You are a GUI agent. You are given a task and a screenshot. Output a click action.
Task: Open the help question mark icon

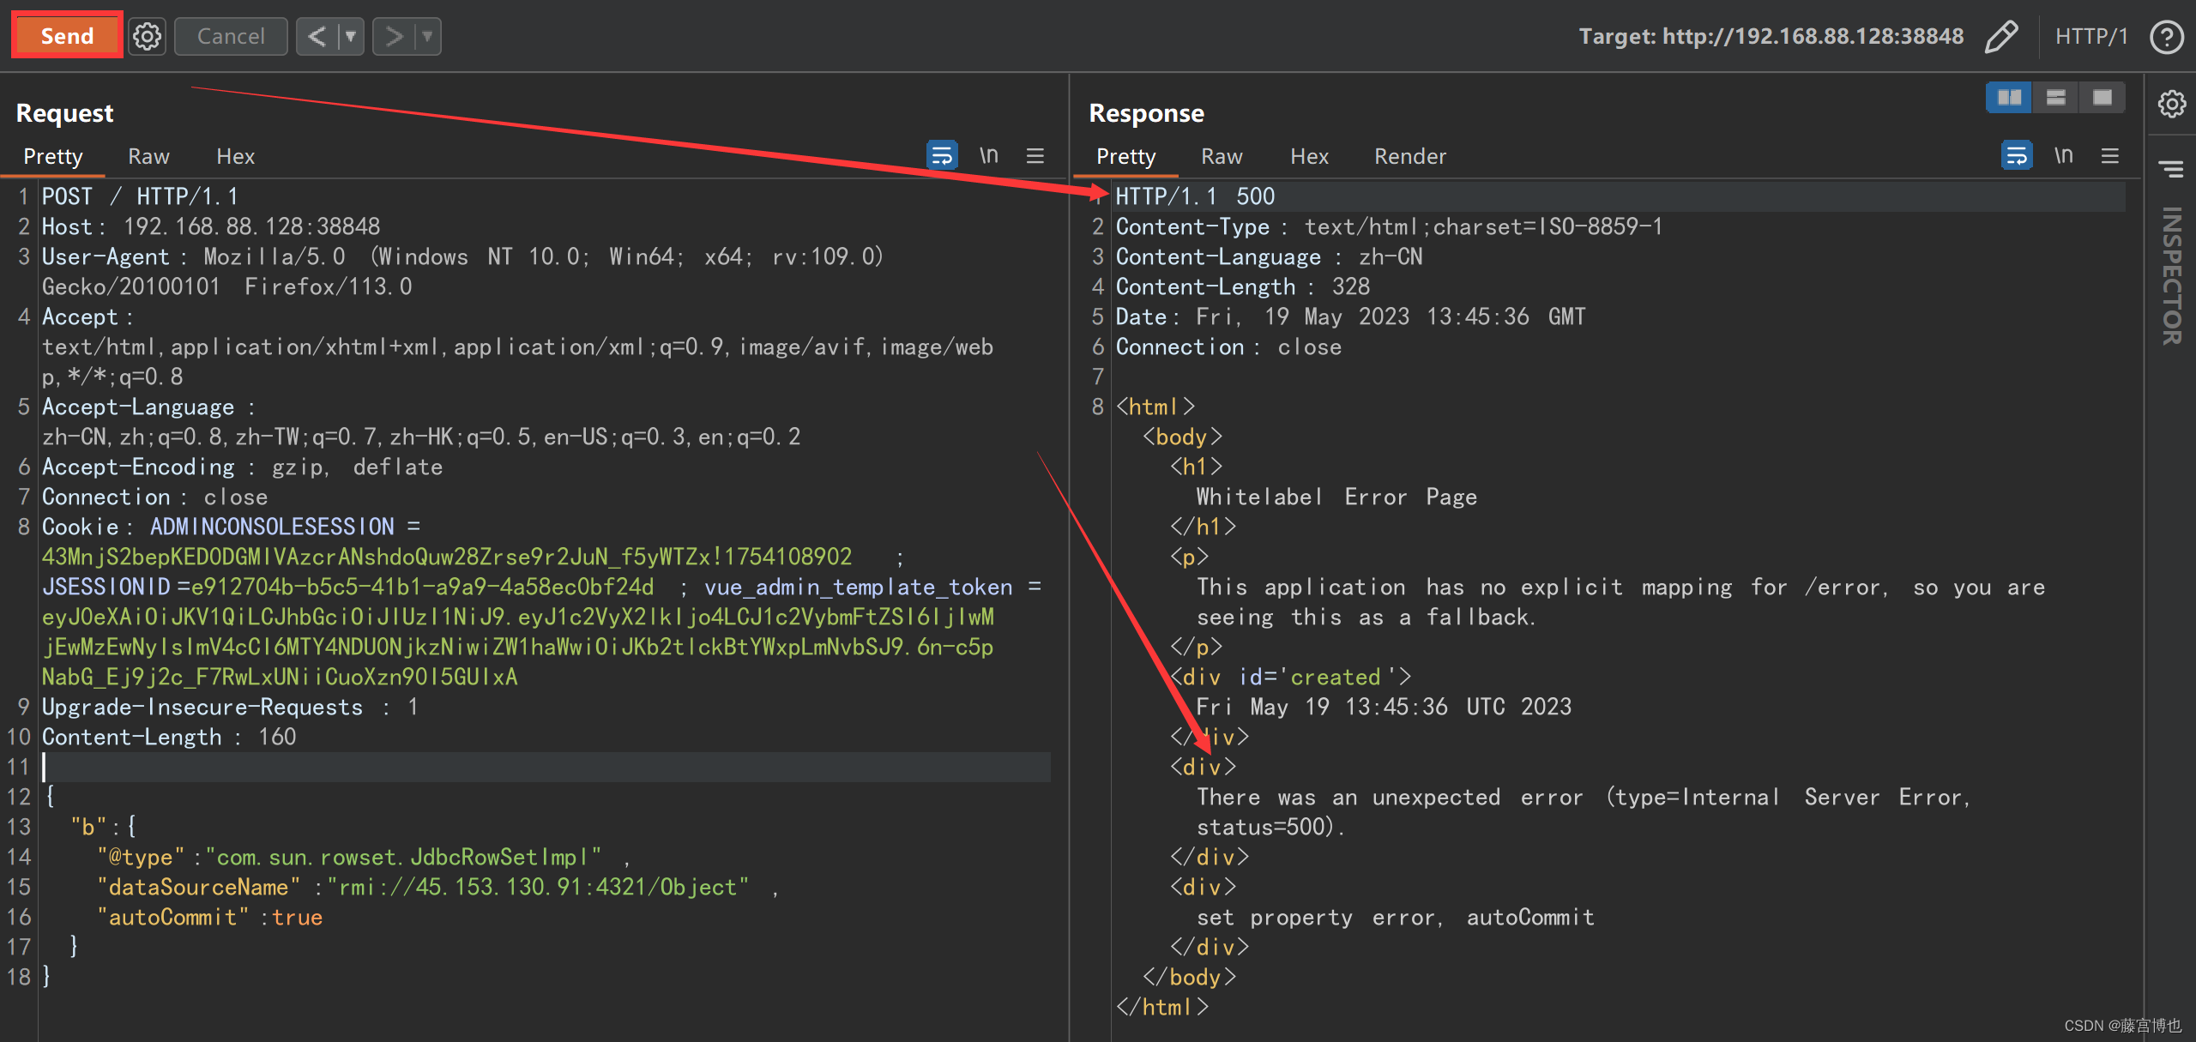[2166, 36]
